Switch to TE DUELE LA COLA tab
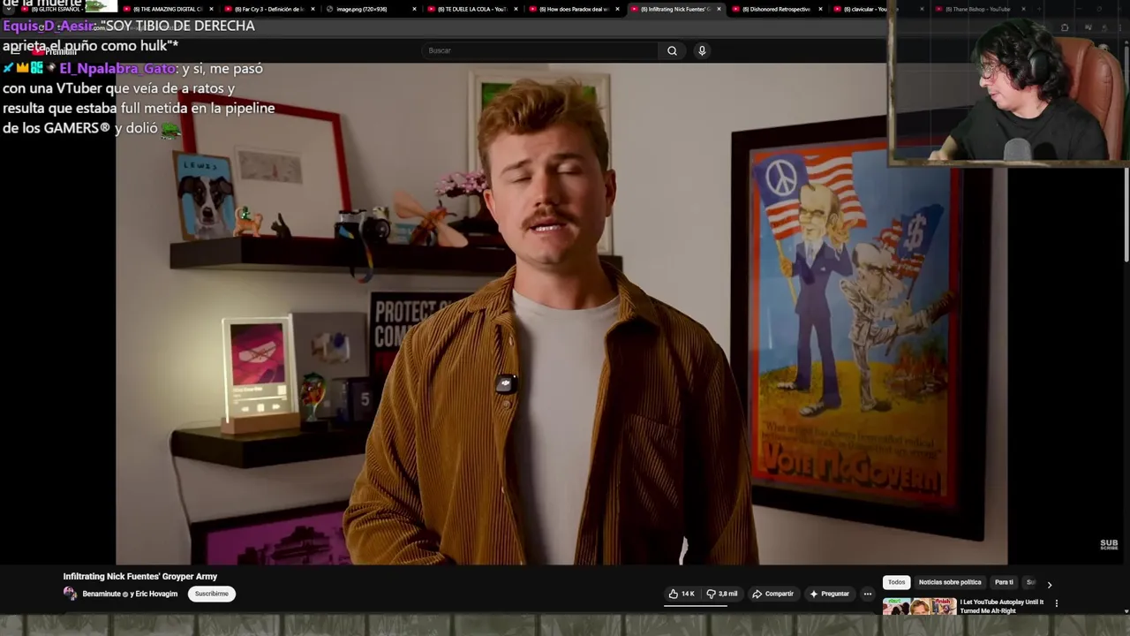The height and width of the screenshot is (636, 1130). coord(471,9)
